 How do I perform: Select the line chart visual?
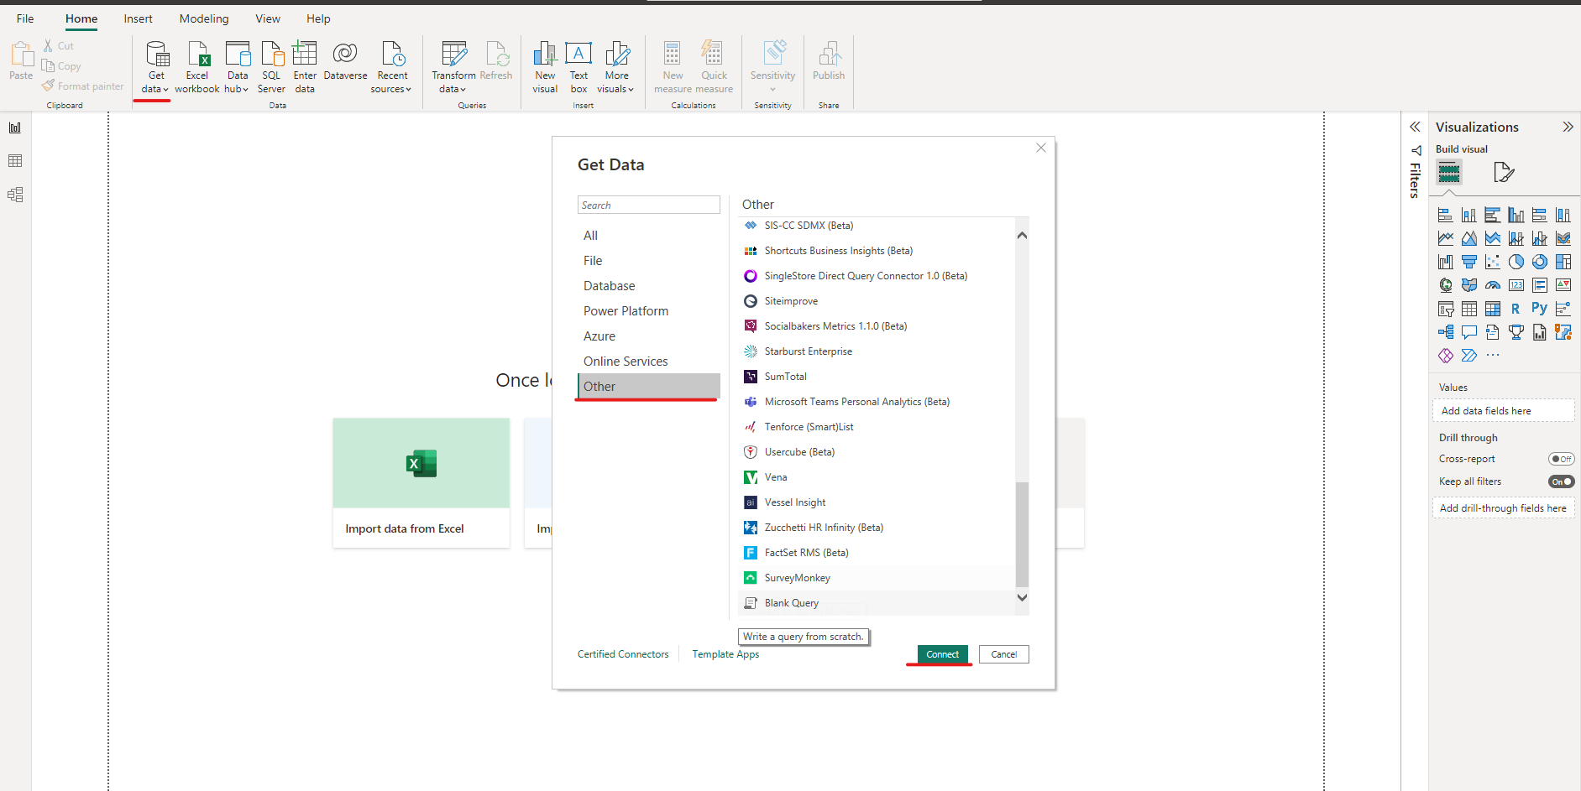pos(1445,239)
